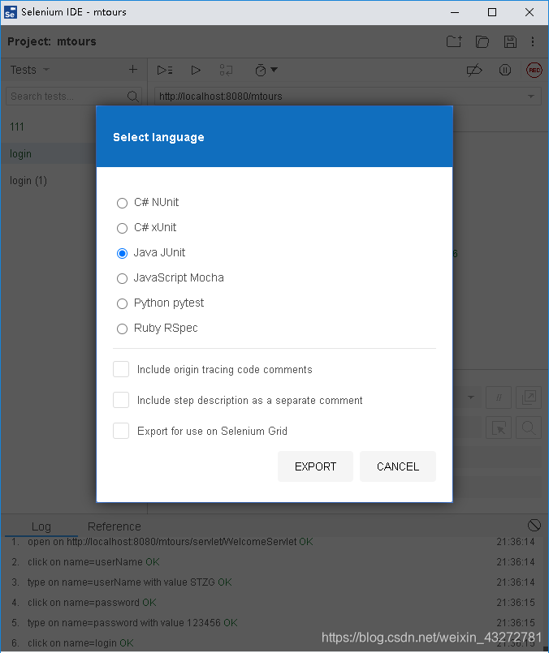
Task: Clear the log icon
Action: pos(534,525)
